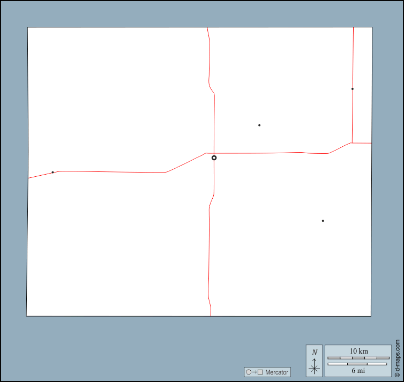Open the d-maps.com copyright link
404x382 pixels.
click(x=397, y=359)
